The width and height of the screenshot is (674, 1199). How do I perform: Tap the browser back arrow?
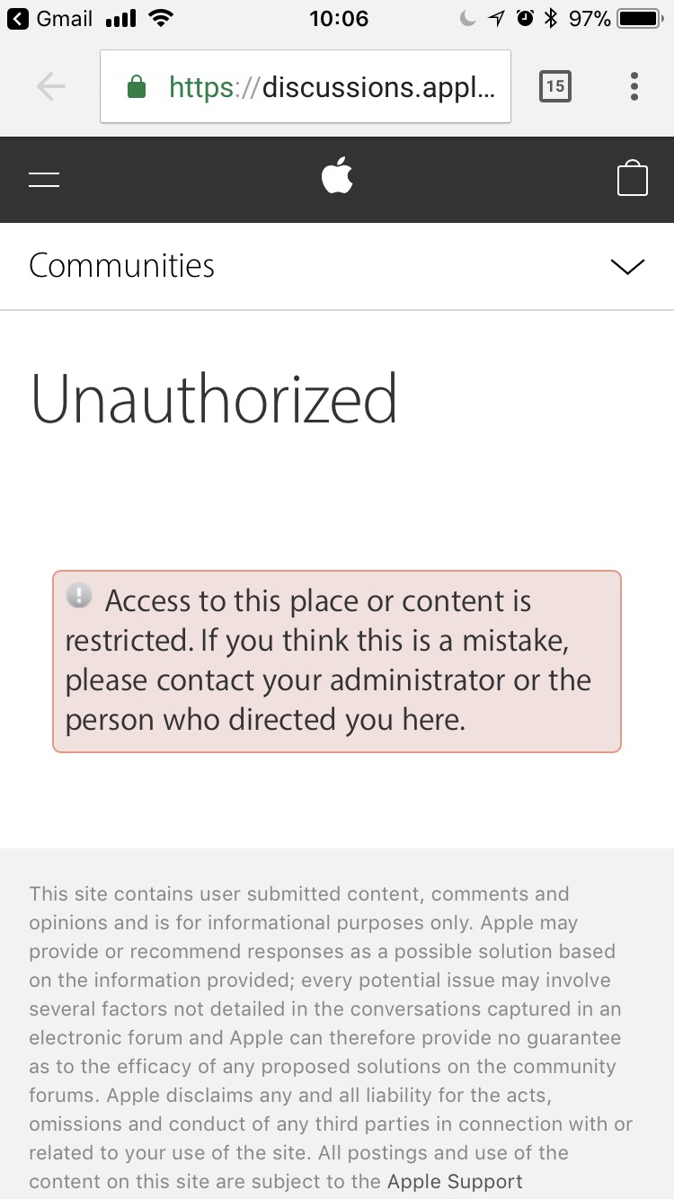[x=51, y=86]
